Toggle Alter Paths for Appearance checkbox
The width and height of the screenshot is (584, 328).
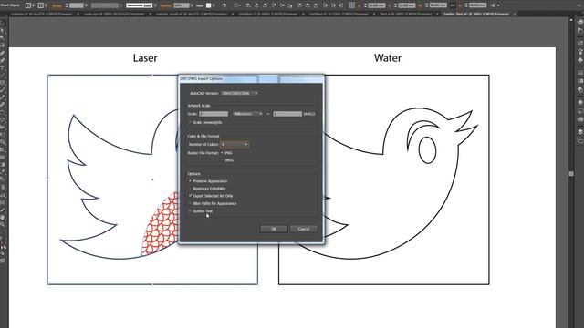coord(190,203)
